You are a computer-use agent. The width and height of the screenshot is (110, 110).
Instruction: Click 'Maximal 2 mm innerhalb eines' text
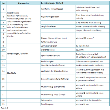89,93
